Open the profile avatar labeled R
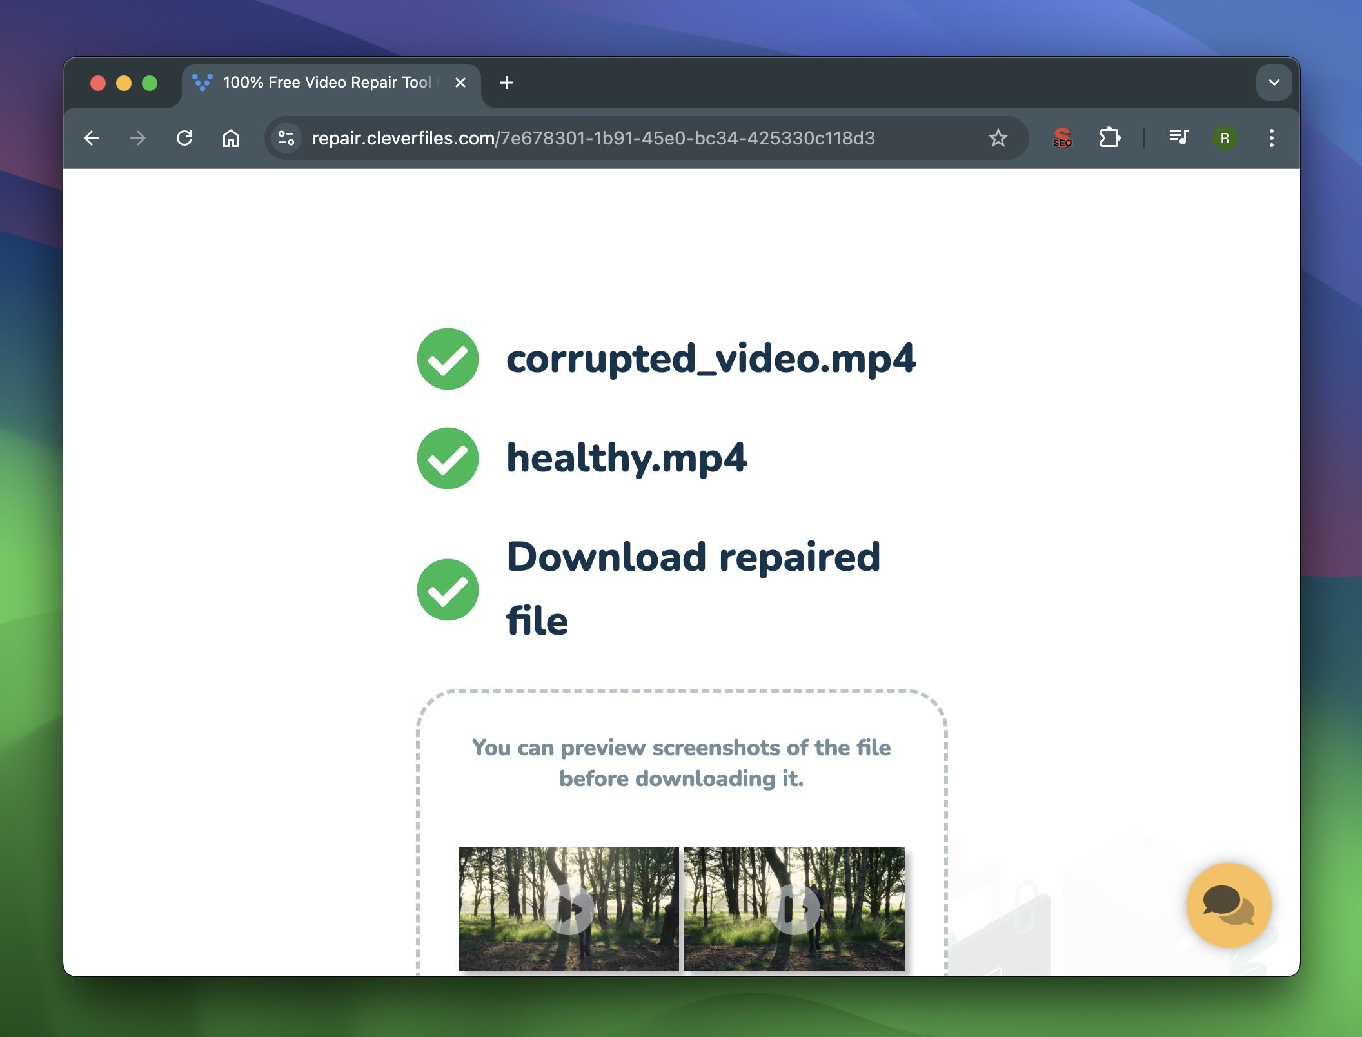 1225,138
